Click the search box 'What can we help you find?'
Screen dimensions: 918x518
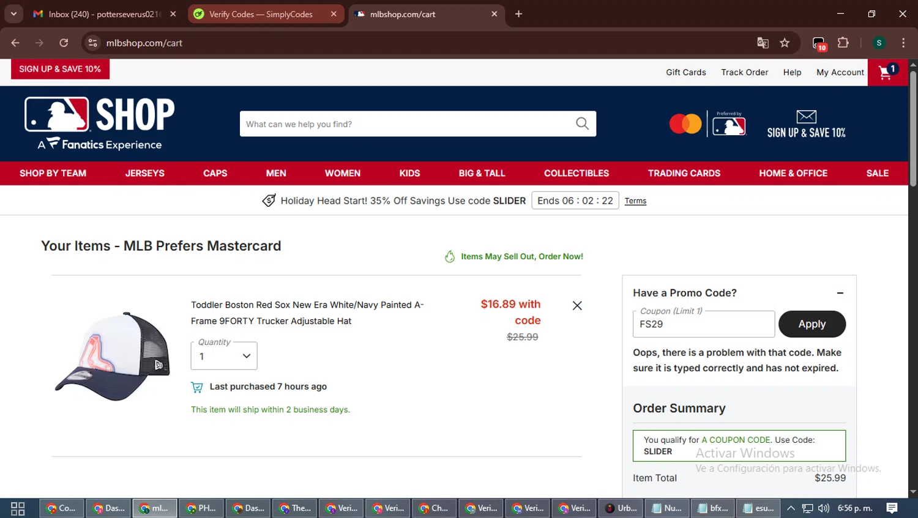click(407, 124)
